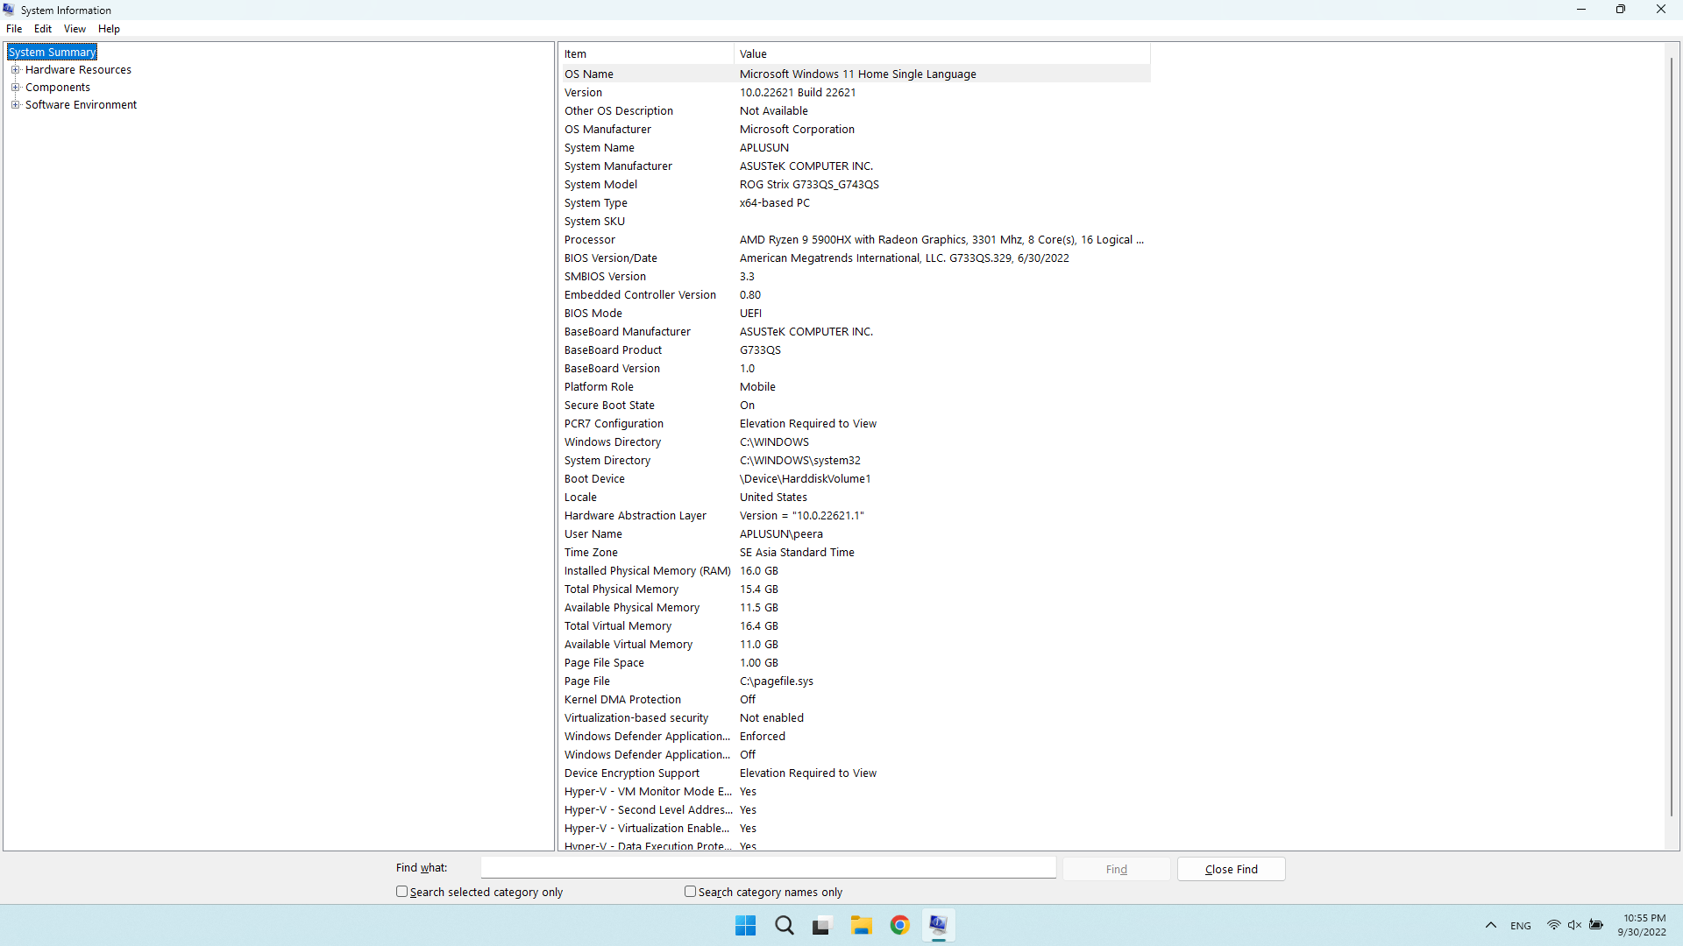1683x946 pixels.
Task: Select the Platform Role row
Action: coord(856,387)
